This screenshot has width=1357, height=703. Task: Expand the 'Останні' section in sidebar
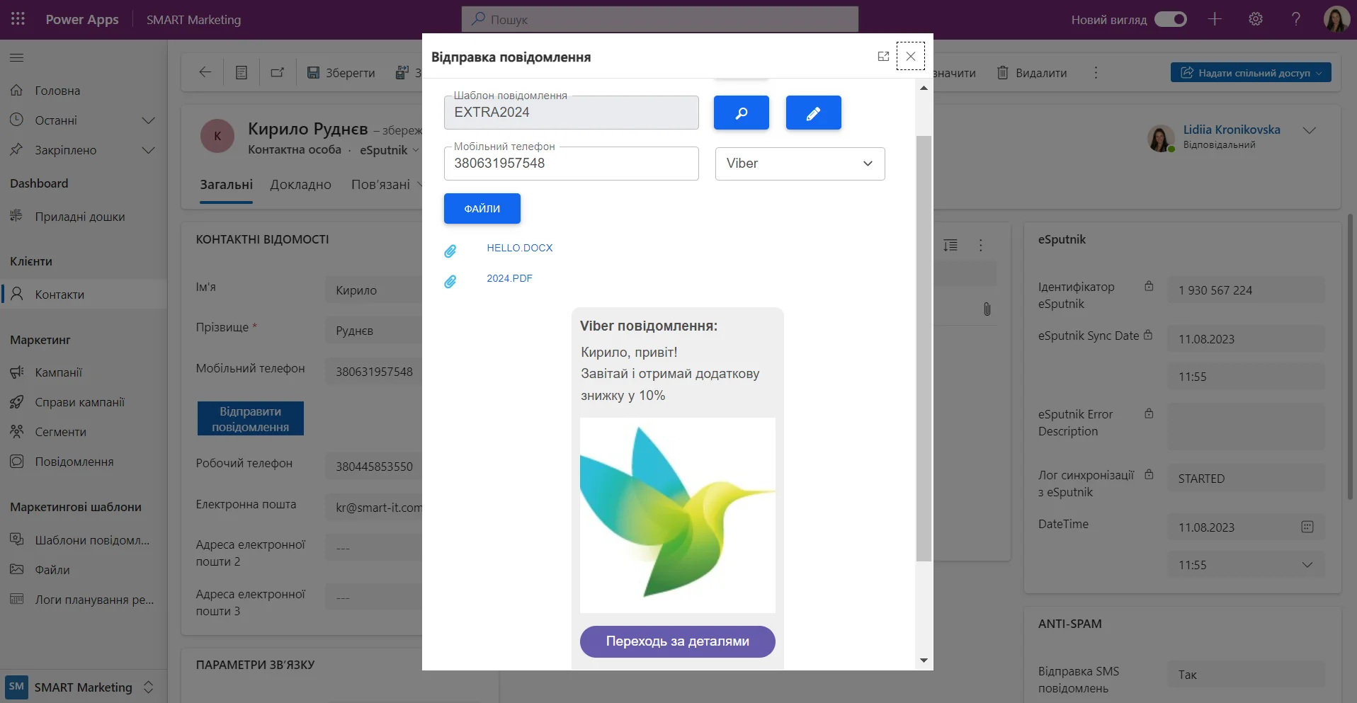(148, 120)
